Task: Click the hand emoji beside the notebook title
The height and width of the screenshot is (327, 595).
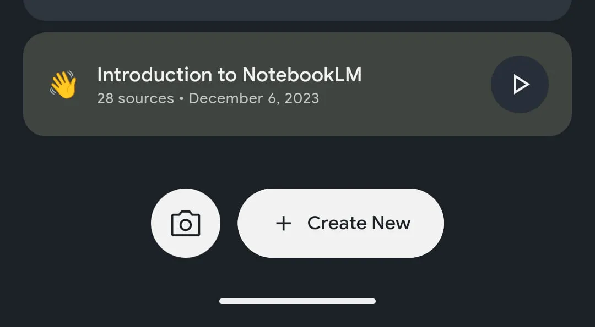Action: [63, 84]
